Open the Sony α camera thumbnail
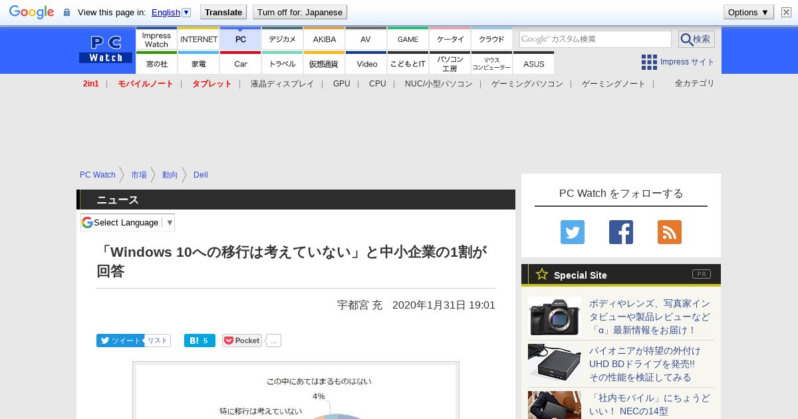Screen dimensions: 798x419 pos(555,316)
